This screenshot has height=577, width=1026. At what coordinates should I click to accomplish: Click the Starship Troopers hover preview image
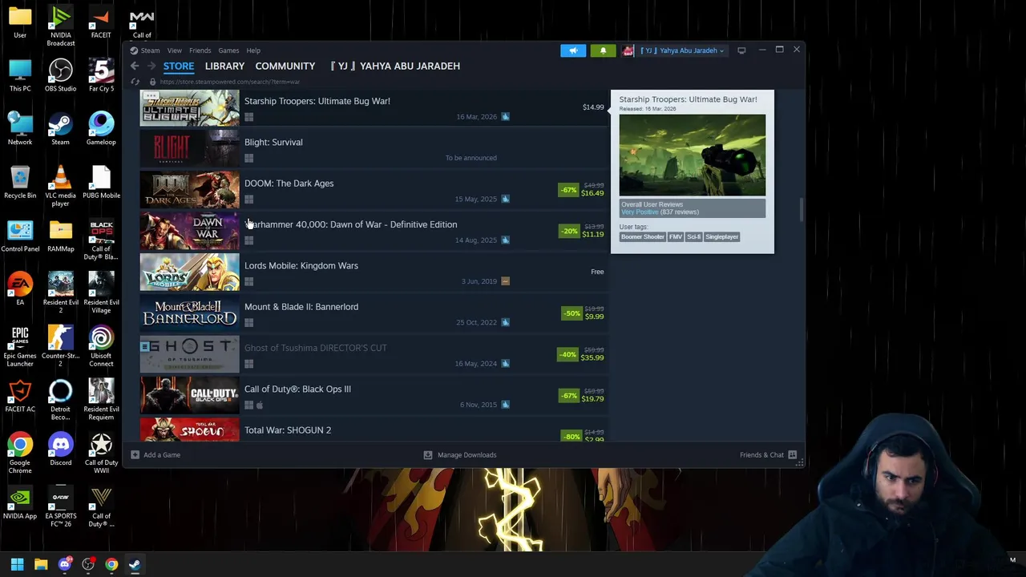click(x=693, y=155)
